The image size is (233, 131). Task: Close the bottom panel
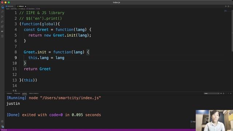[231, 94]
